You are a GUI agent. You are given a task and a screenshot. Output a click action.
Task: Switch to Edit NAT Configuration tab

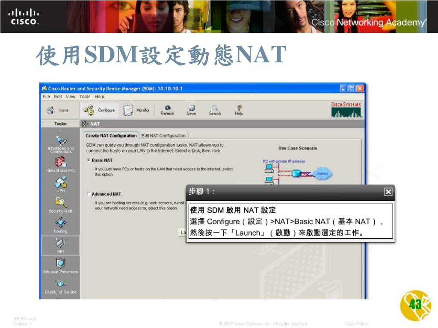click(x=163, y=135)
